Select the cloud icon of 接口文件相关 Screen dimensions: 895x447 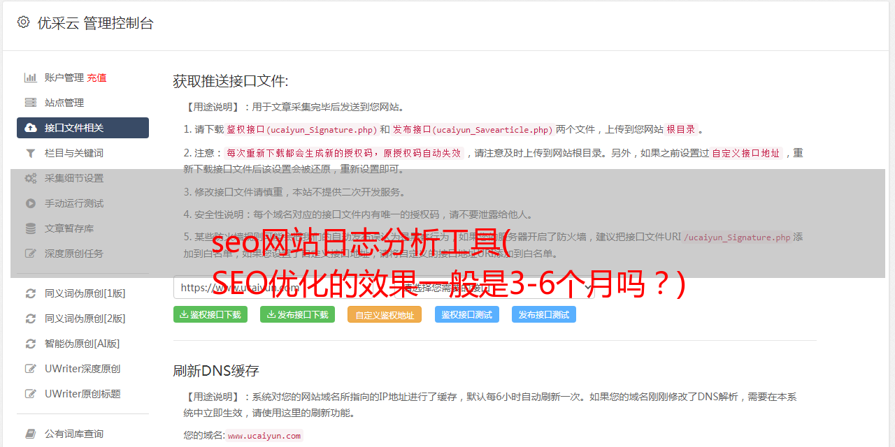(x=31, y=128)
